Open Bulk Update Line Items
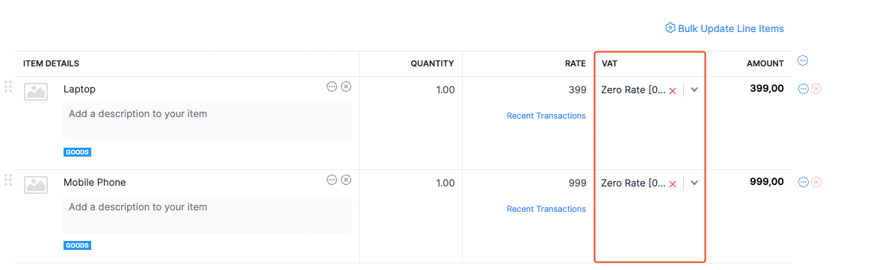This screenshot has width=885, height=270. 725,28
